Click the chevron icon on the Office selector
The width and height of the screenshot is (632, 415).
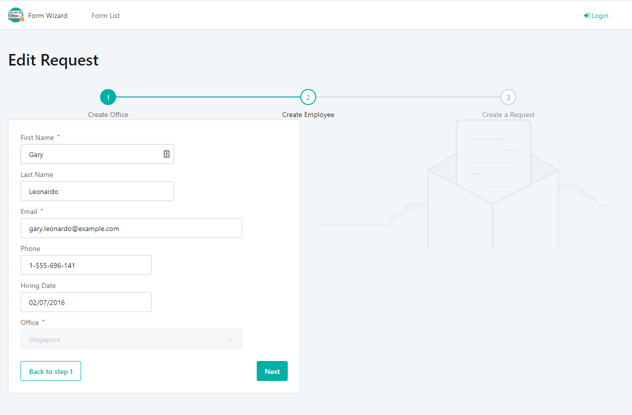pyautogui.click(x=230, y=339)
